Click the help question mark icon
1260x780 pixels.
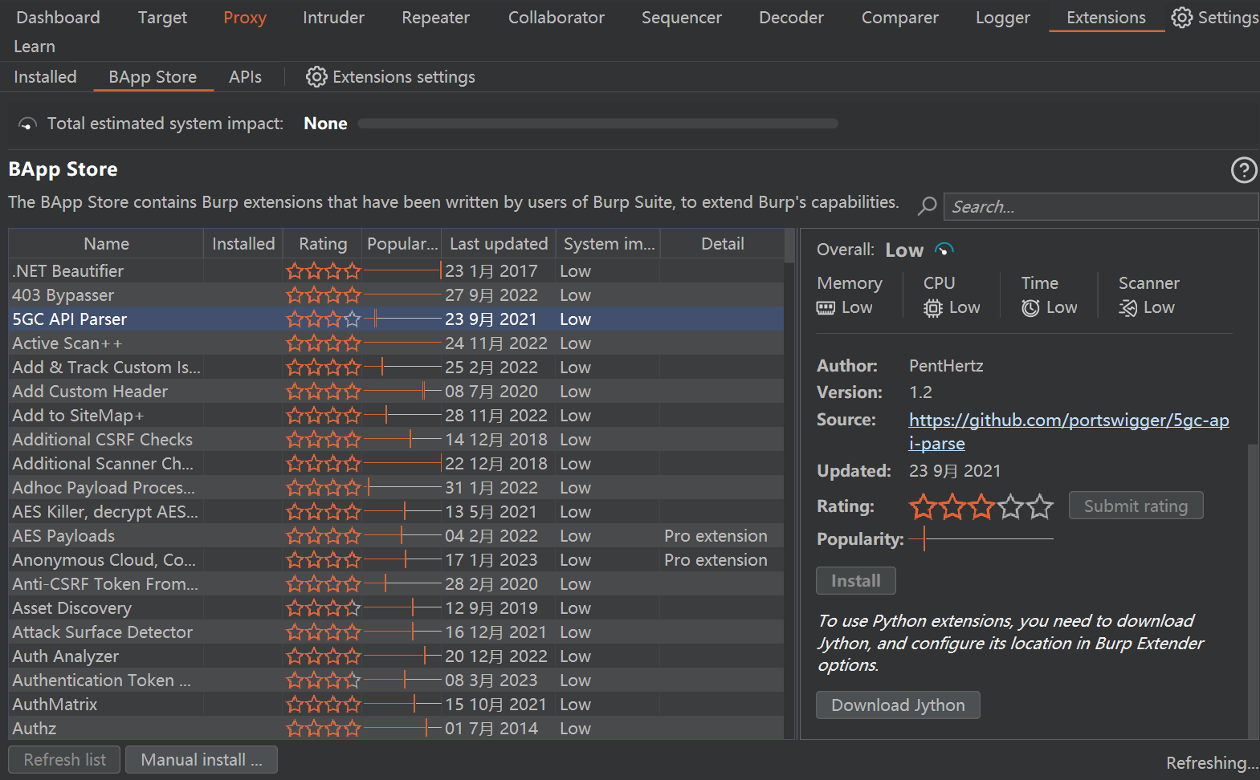pos(1243,170)
